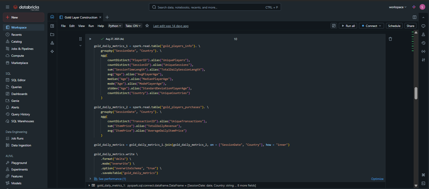Screen dimensions: 429x189
Task: Toggle the Tabs: ON setting
Action: [134, 26]
